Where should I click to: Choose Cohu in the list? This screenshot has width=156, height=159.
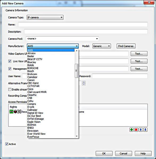[51, 101]
